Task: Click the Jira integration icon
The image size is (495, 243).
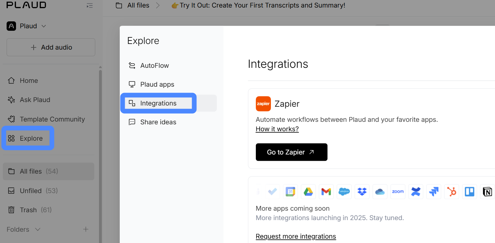Action: pos(434,192)
